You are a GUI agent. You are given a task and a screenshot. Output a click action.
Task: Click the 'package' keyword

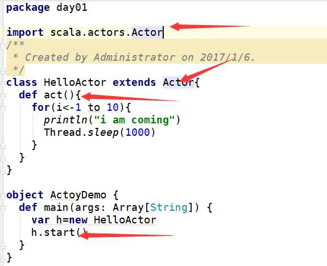pos(28,8)
